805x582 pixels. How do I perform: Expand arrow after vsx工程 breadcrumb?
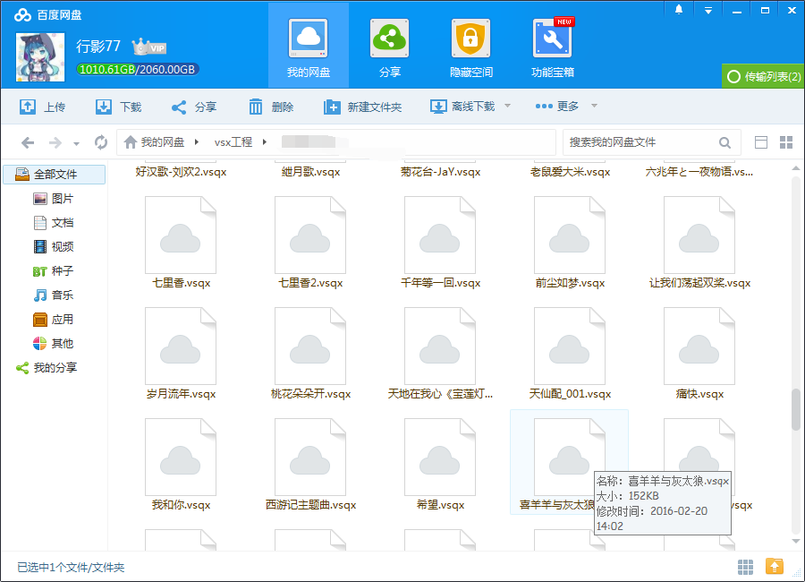[265, 141]
